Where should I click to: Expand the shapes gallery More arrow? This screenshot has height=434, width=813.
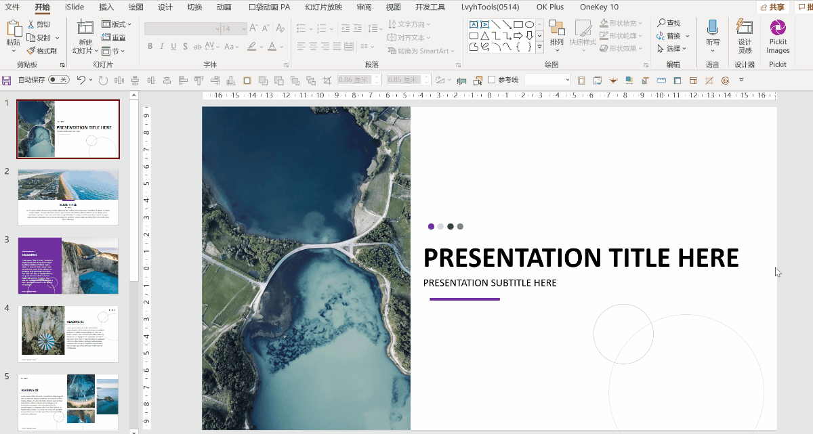(x=539, y=47)
